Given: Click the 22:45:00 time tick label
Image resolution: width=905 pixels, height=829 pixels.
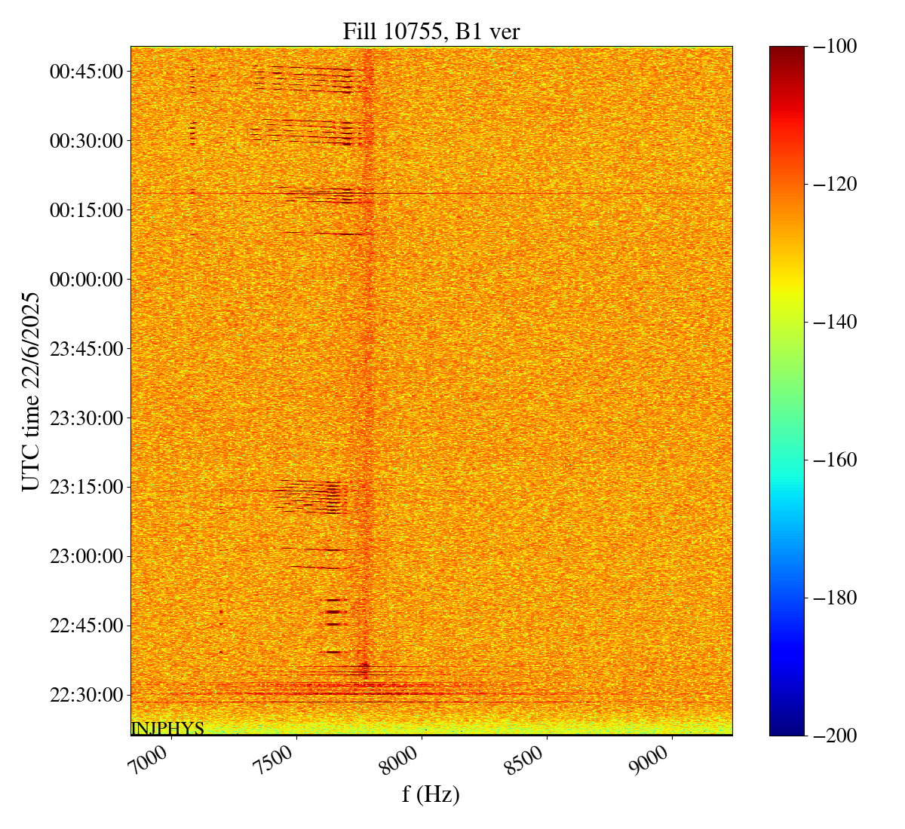Looking at the screenshot, I should point(86,626).
